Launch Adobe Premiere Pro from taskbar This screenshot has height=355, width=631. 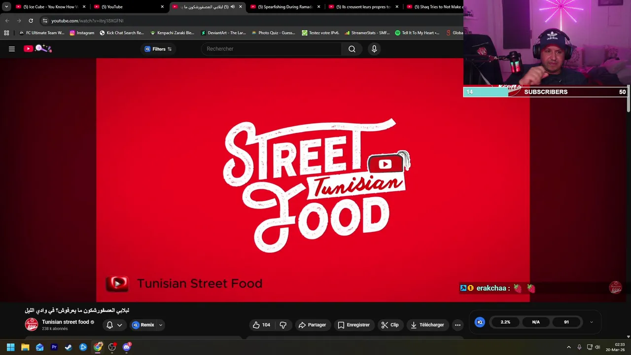pos(54,347)
